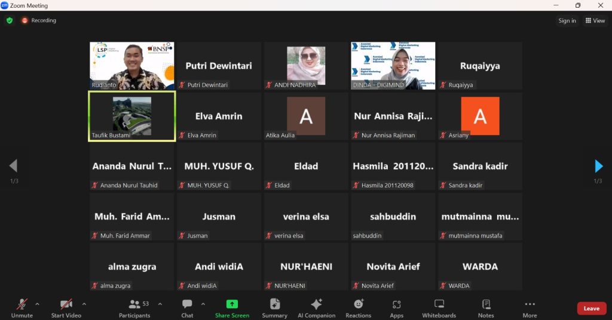Click the Sign in button
The height and width of the screenshot is (320, 612).
pos(567,21)
